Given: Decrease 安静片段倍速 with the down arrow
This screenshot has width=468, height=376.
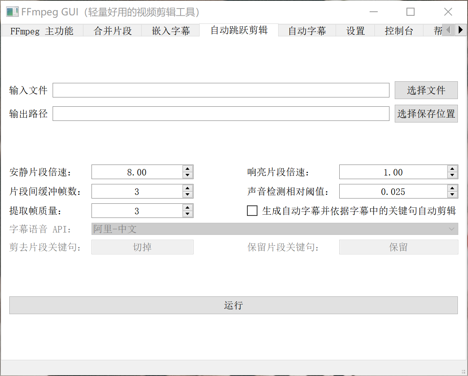Looking at the screenshot, I should pos(187,175).
